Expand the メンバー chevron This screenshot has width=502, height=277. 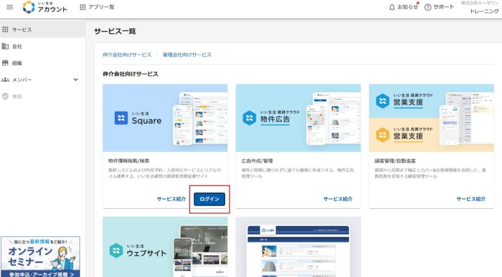pyautogui.click(x=75, y=80)
